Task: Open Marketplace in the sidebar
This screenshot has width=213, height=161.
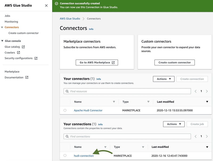Action: point(12,72)
